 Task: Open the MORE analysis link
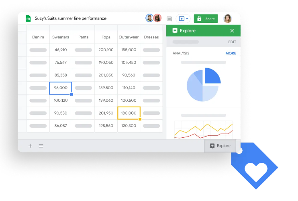tap(231, 53)
